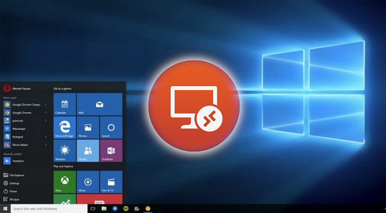Open the Music tile
The height and width of the screenshot is (213, 386).
click(x=88, y=182)
